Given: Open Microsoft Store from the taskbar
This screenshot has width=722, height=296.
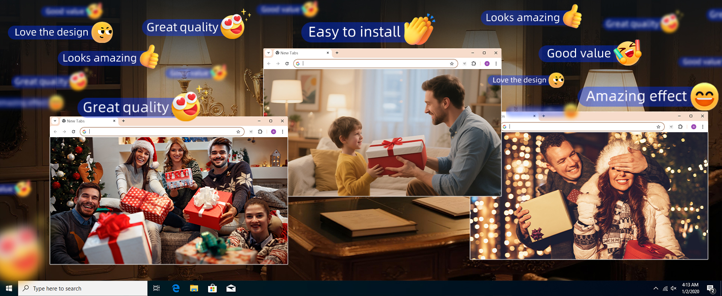Looking at the screenshot, I should click(213, 289).
